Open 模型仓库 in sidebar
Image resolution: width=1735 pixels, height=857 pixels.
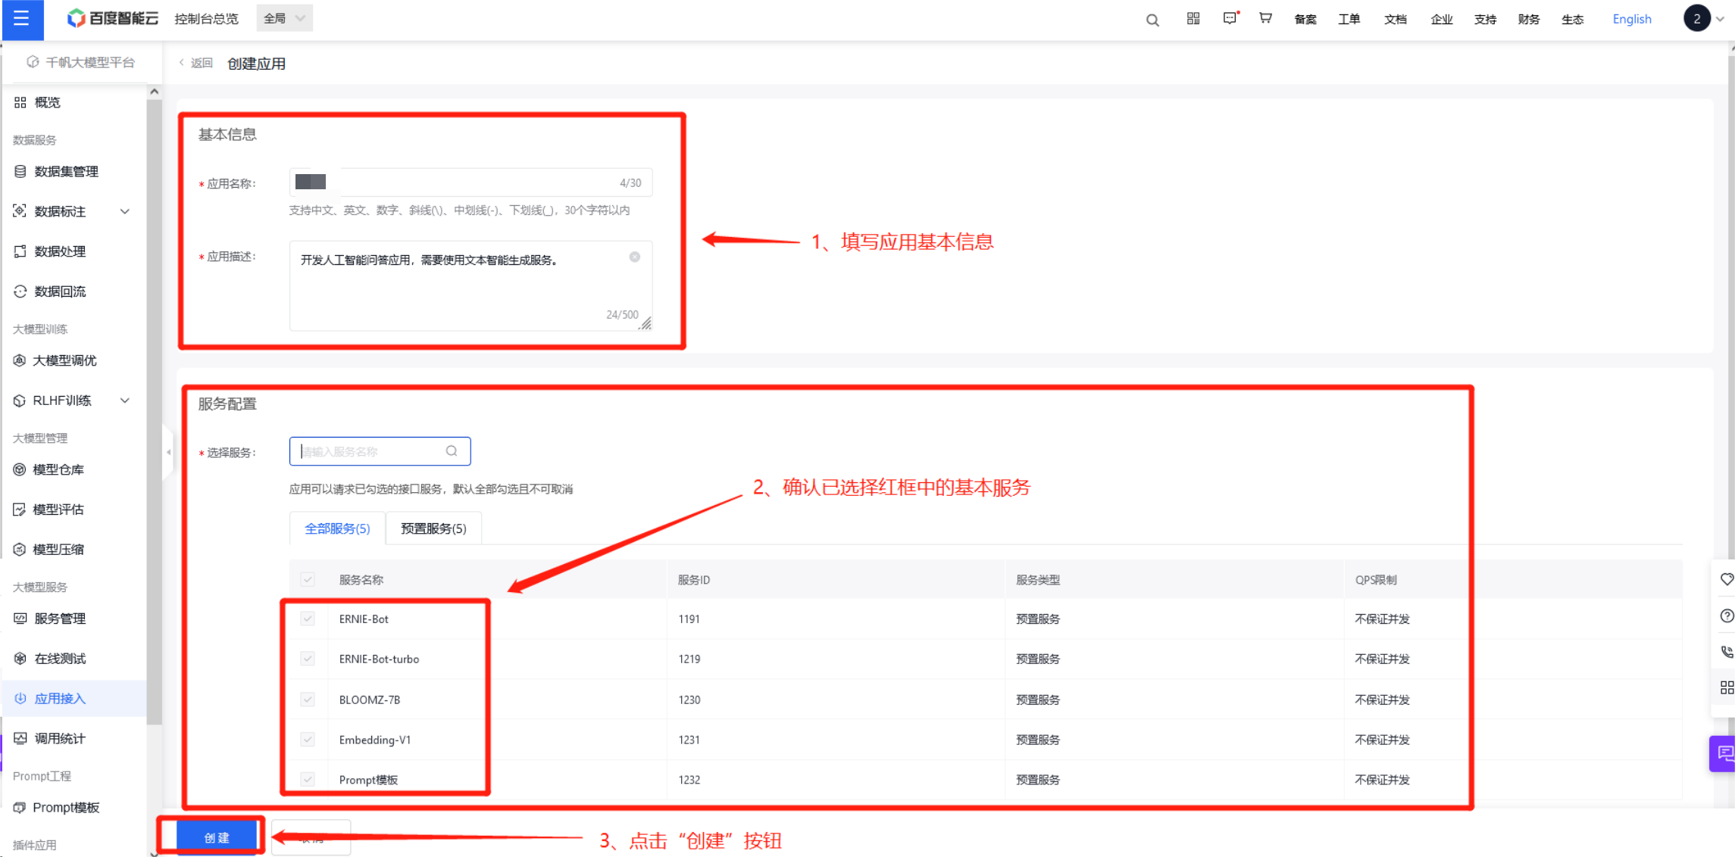(x=58, y=469)
